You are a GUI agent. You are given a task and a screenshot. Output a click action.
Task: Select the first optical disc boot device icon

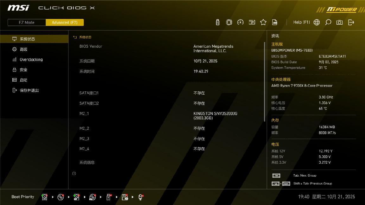[x=61, y=197]
